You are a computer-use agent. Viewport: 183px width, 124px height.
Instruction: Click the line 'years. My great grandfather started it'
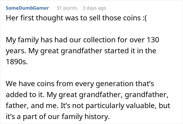pyautogui.click(x=81, y=51)
